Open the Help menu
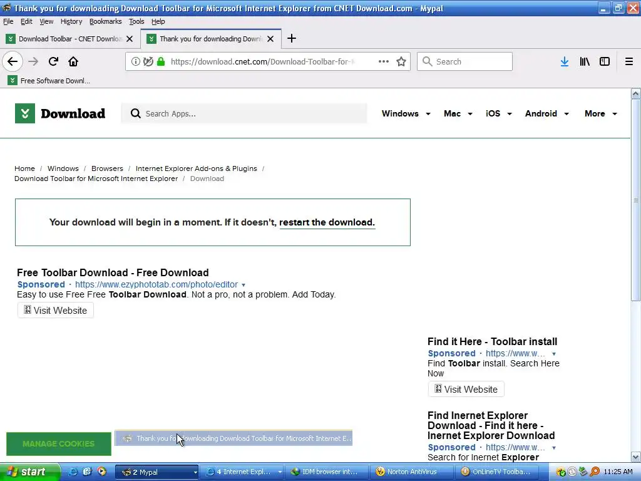641x481 pixels. (158, 21)
